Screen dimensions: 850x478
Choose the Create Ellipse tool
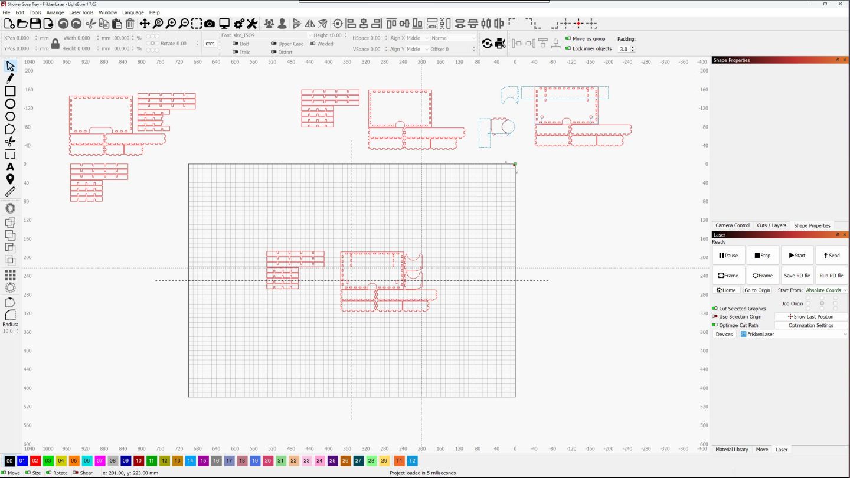coord(10,104)
